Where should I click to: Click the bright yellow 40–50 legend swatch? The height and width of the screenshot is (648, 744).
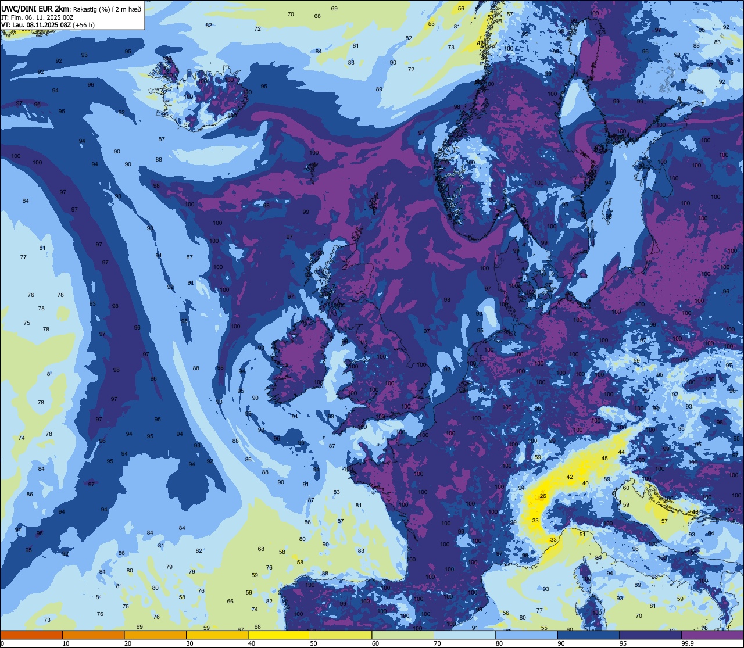[x=279, y=635]
